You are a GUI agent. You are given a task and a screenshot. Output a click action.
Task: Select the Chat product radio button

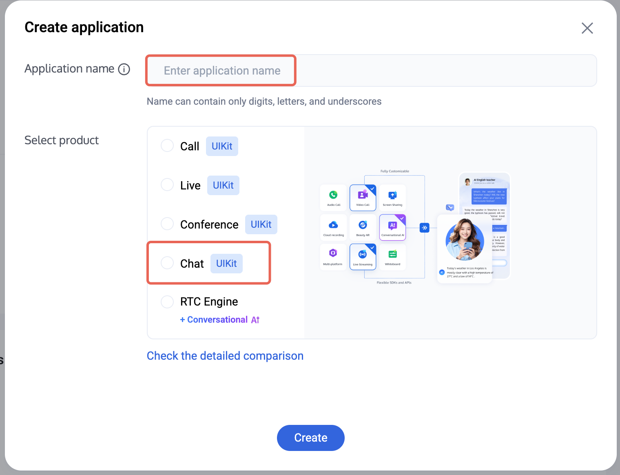point(167,263)
